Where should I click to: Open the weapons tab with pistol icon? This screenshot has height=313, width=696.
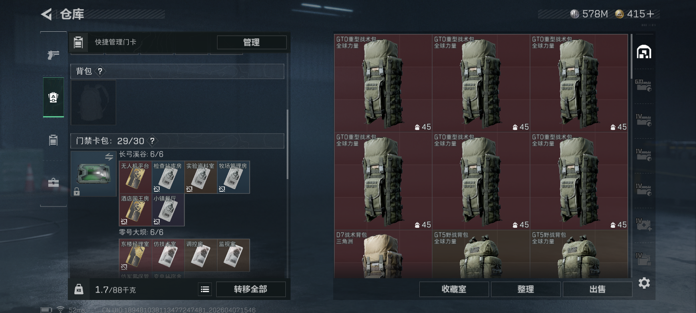pos(54,55)
